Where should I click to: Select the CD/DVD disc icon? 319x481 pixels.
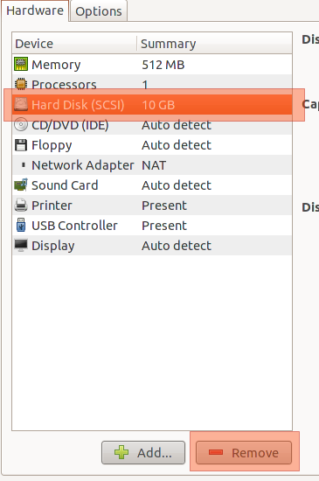click(x=21, y=124)
